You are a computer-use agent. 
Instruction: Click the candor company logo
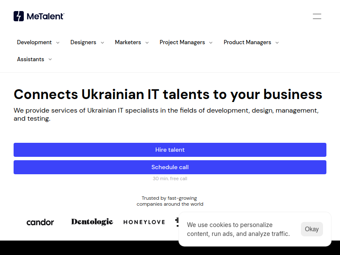(x=40, y=222)
